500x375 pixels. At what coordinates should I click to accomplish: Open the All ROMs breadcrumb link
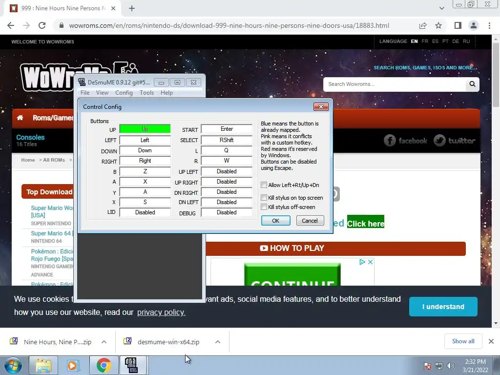coord(54,160)
